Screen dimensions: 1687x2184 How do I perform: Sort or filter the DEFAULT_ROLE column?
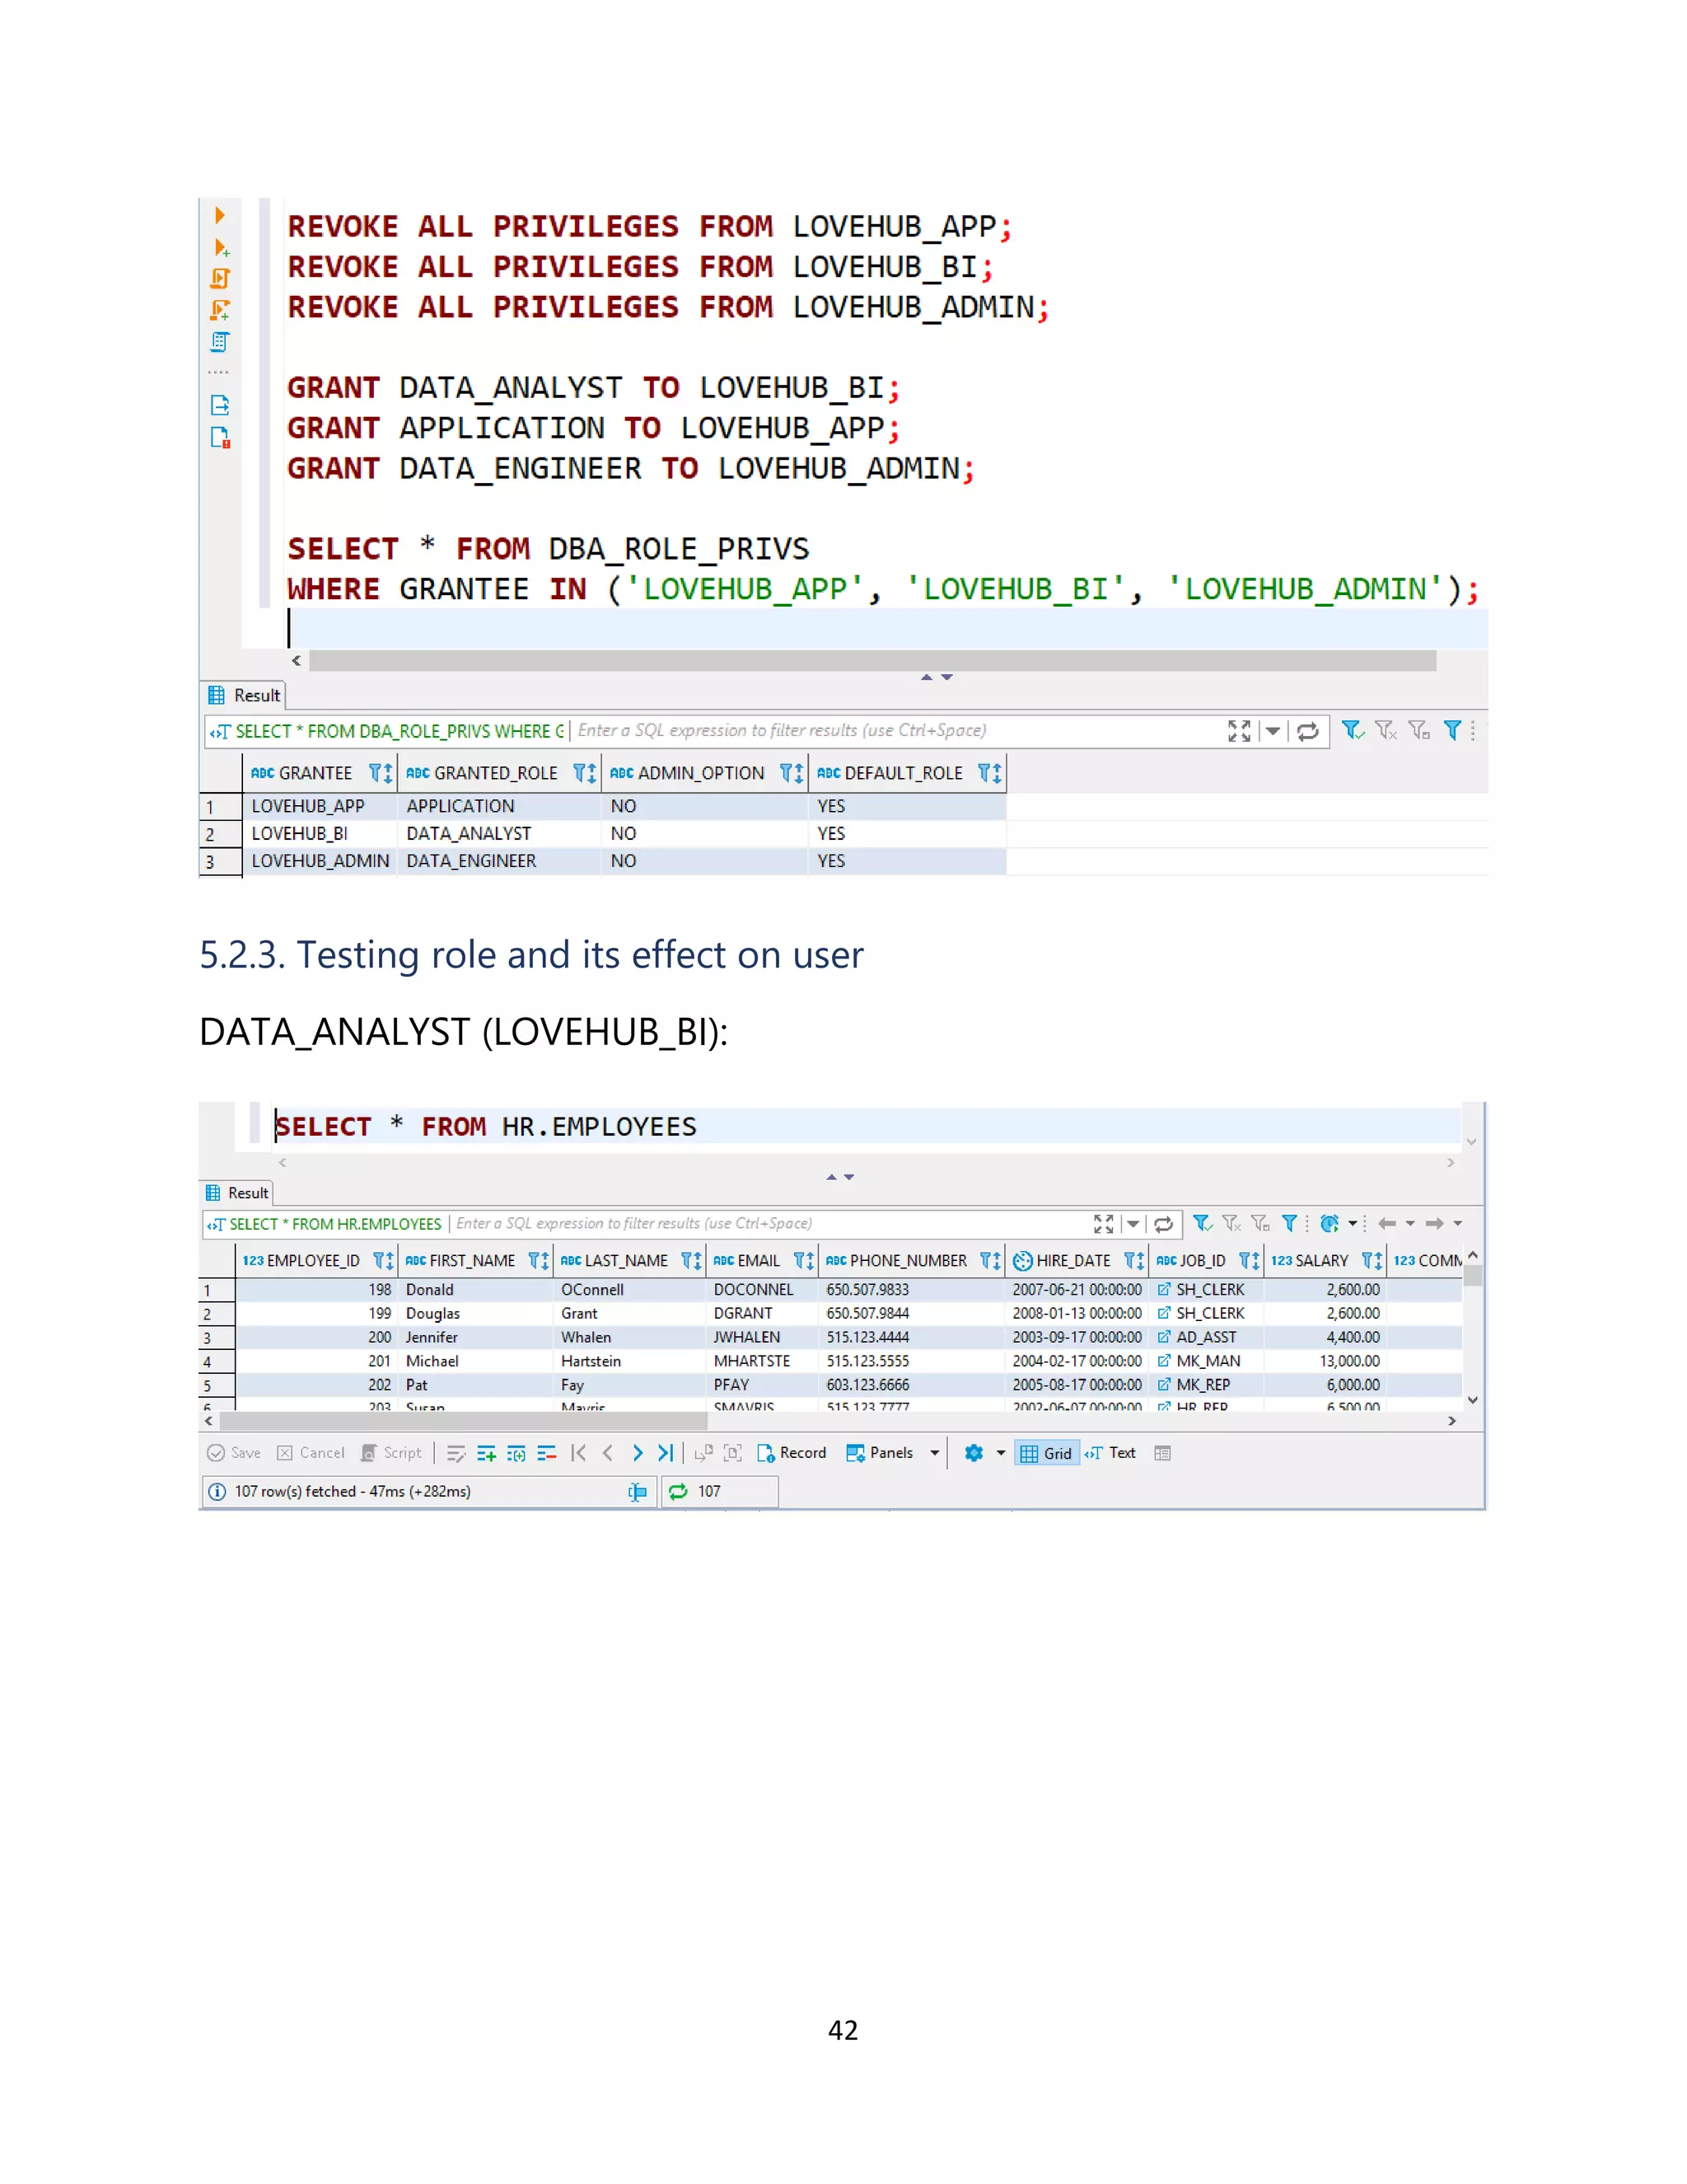pyautogui.click(x=989, y=773)
